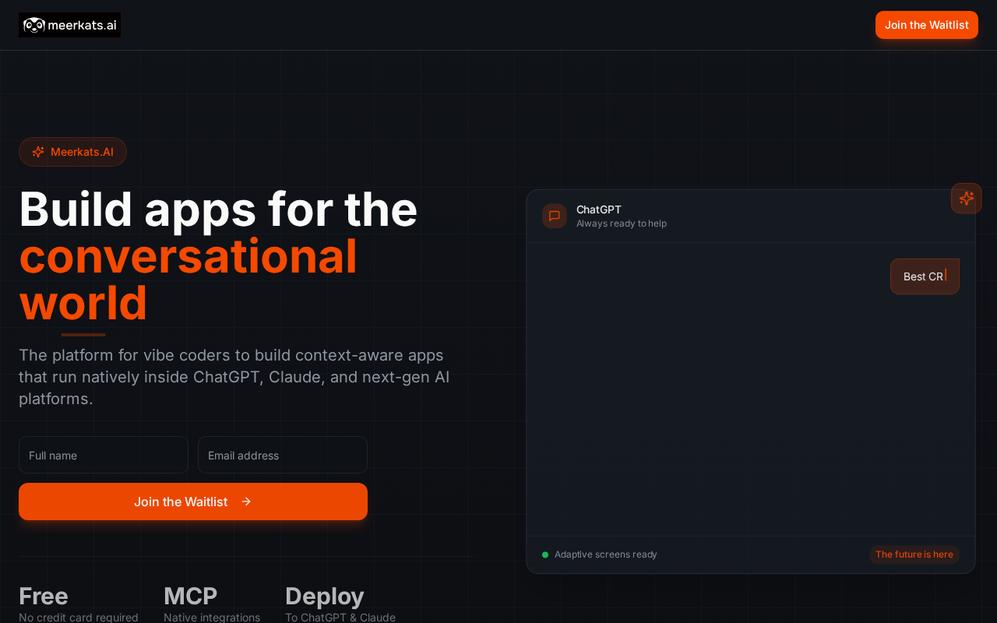Screen dimensions: 997x623
Task: Click the 'Best CR' chat message bubble
Action: 925,276
